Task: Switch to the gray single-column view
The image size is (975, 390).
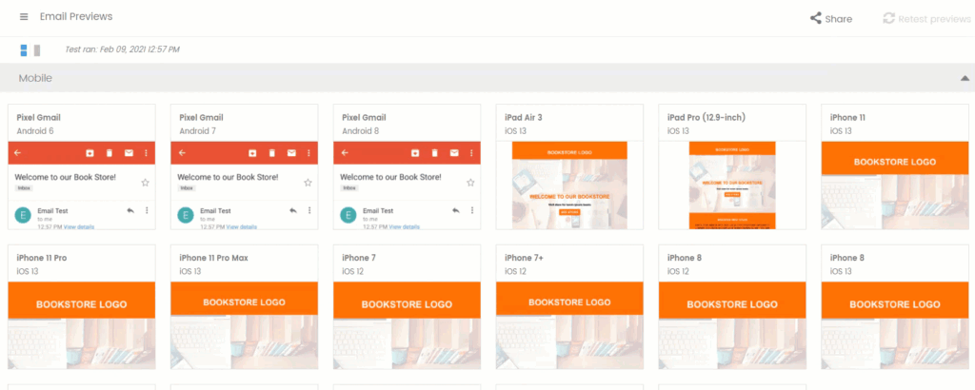Action: [37, 49]
